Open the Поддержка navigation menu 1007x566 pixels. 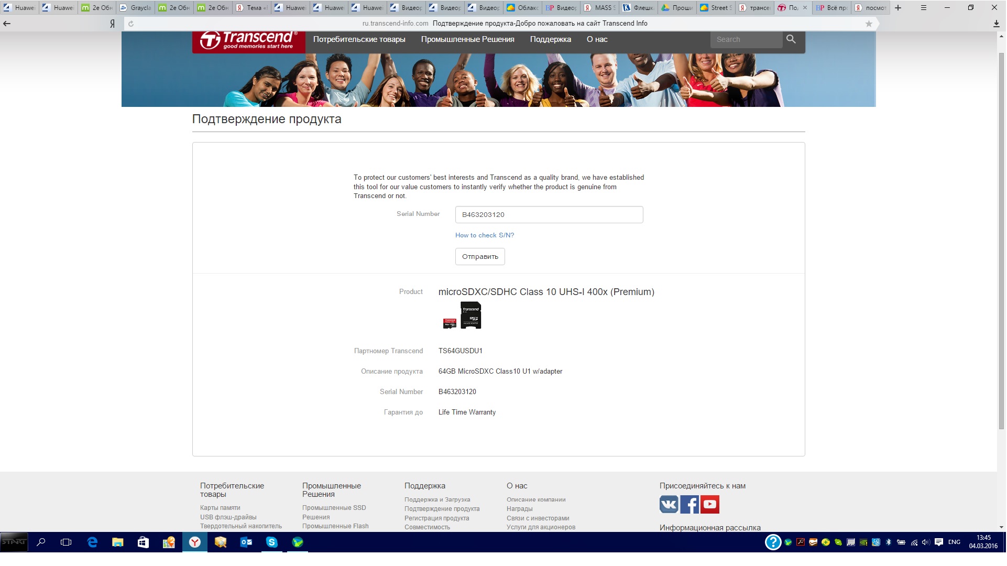pos(550,39)
